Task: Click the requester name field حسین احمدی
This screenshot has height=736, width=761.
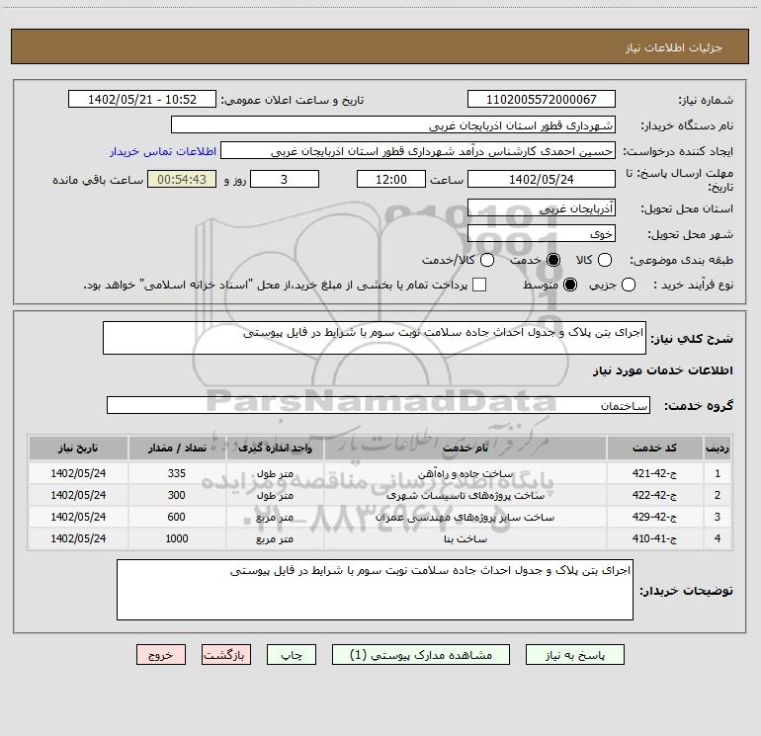Action: (418, 151)
